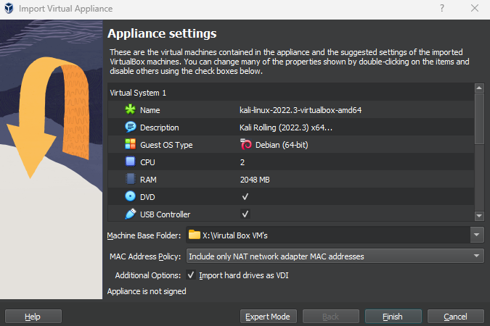490x326 pixels.
Task: Click the DVD disc icon
Action: click(x=131, y=196)
